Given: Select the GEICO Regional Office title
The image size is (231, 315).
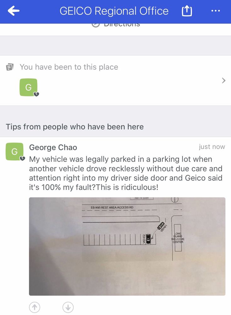Looking at the screenshot, I should [114, 11].
